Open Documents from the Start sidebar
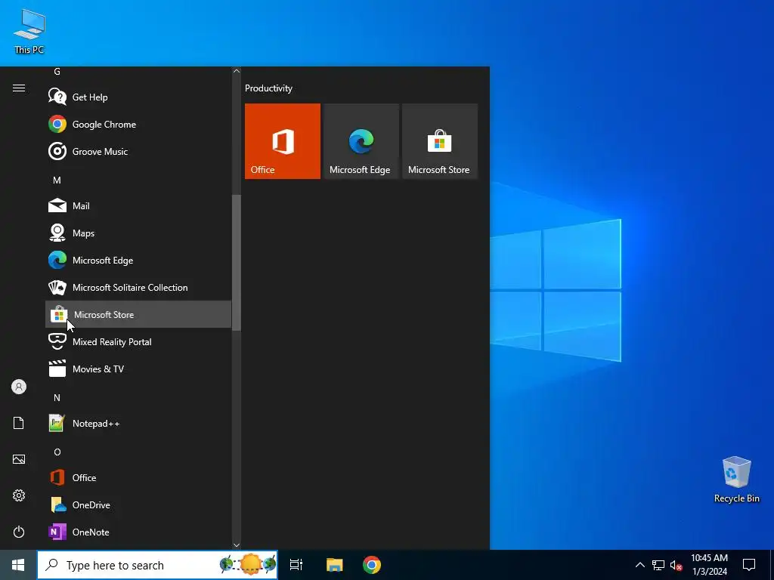The height and width of the screenshot is (580, 774). coord(19,423)
